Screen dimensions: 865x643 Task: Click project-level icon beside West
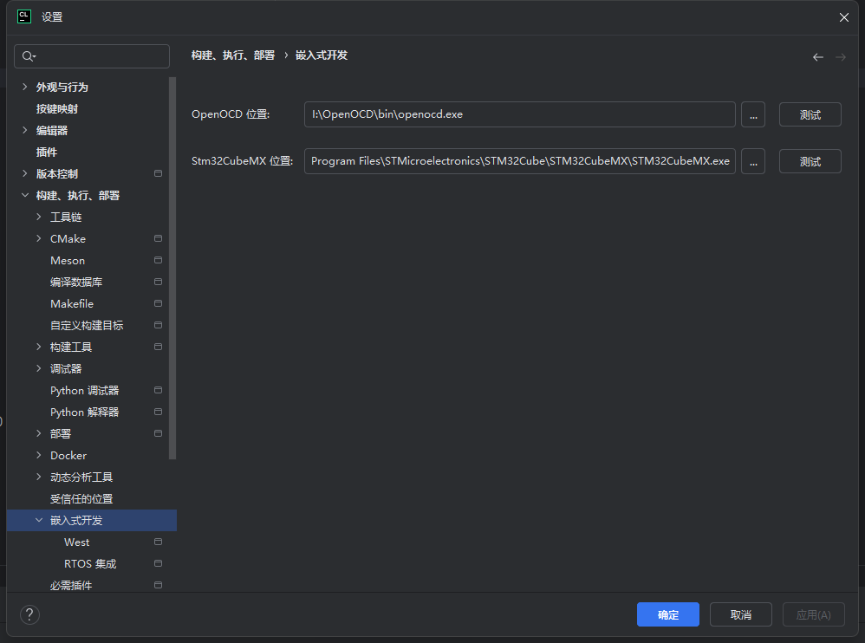[x=158, y=542]
